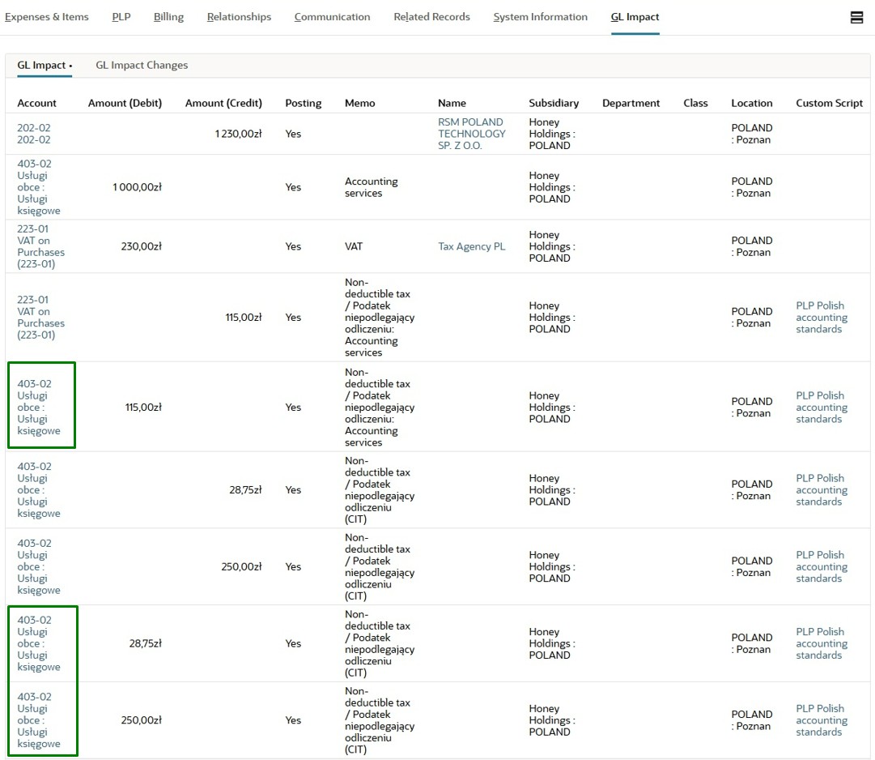This screenshot has width=875, height=760.
Task: Go to the Relationships tab
Action: (239, 17)
